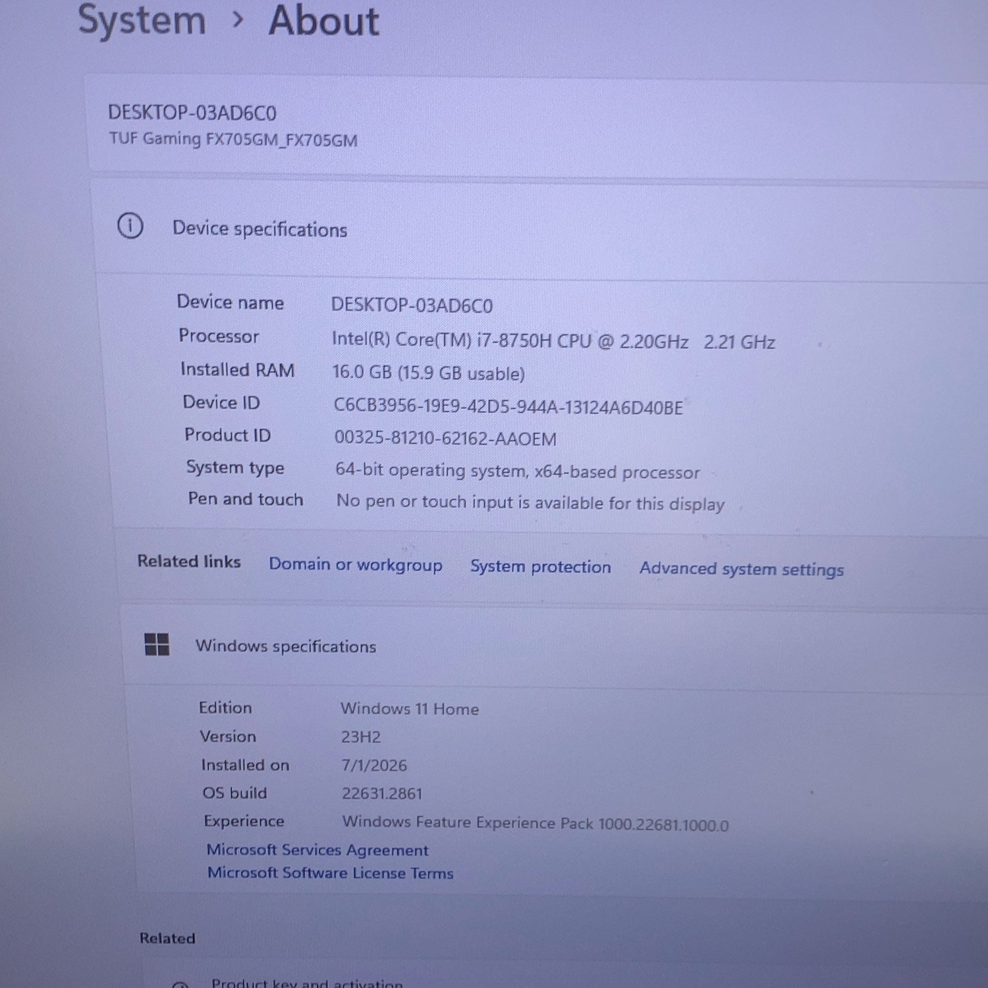Select Installed on date 7/1/2026
Image resolution: width=988 pixels, height=988 pixels.
(x=374, y=765)
